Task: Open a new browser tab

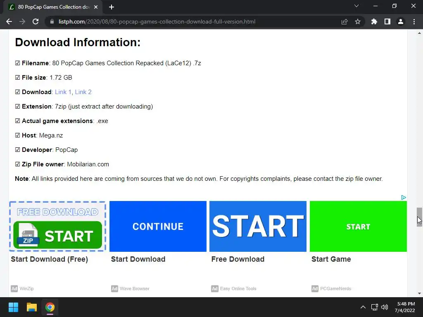Action: click(x=112, y=7)
